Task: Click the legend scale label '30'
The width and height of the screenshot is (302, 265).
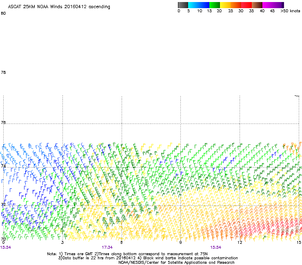Action: click(x=241, y=11)
